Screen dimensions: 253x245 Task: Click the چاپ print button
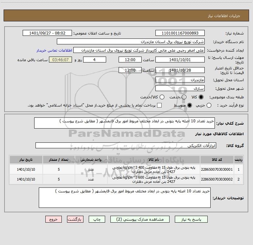coord(97,219)
